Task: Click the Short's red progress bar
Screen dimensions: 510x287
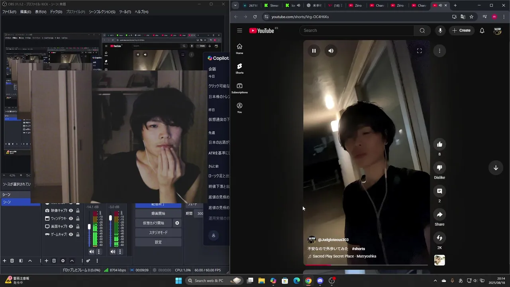Action: coord(318,265)
